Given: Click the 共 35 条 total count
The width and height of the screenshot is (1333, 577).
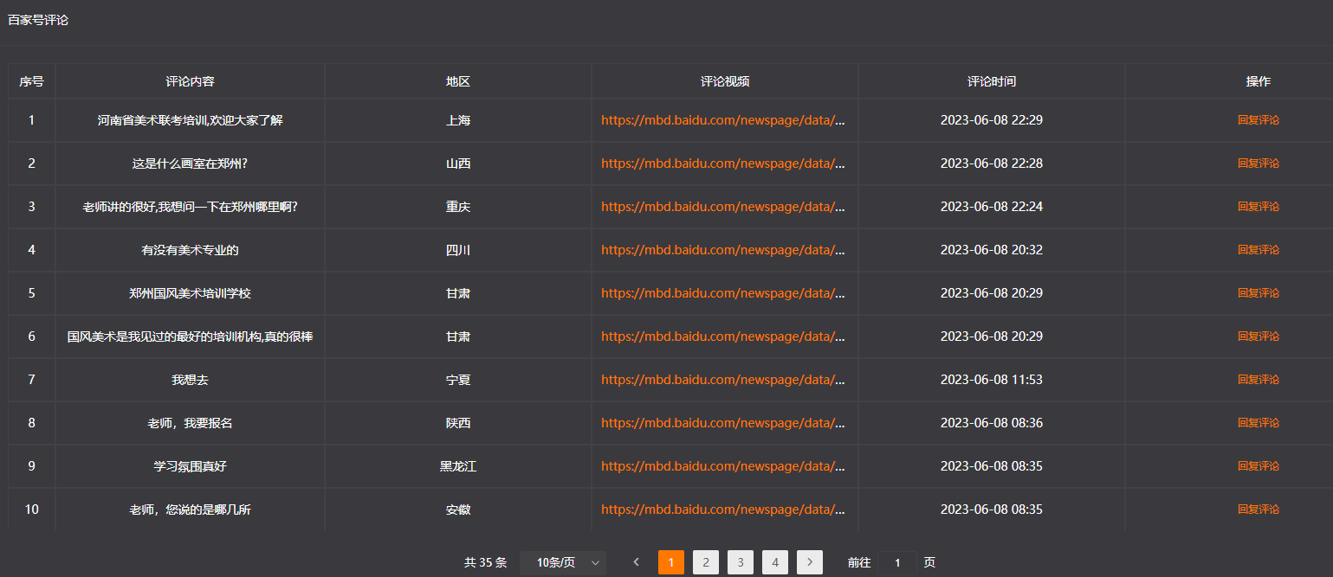Looking at the screenshot, I should pos(486,562).
